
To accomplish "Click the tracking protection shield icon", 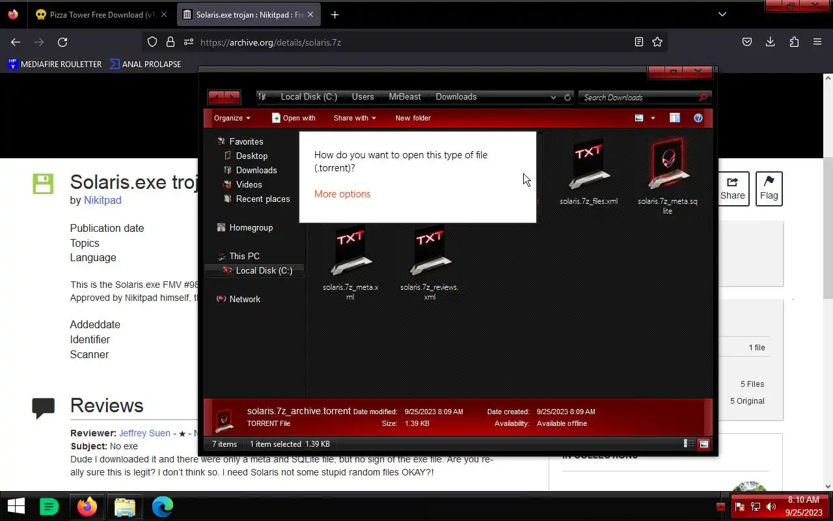I will point(152,42).
